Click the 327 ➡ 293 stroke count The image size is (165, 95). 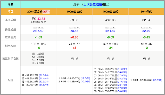(110, 44)
